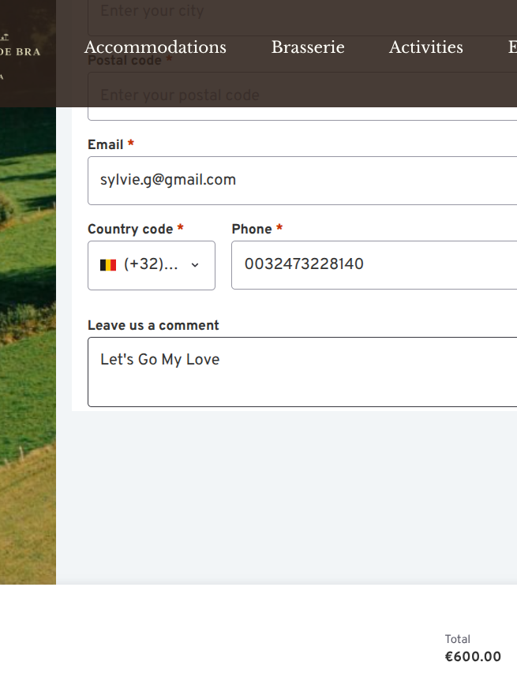Focus the comment box saying Let's Go My Love

[x=302, y=372]
